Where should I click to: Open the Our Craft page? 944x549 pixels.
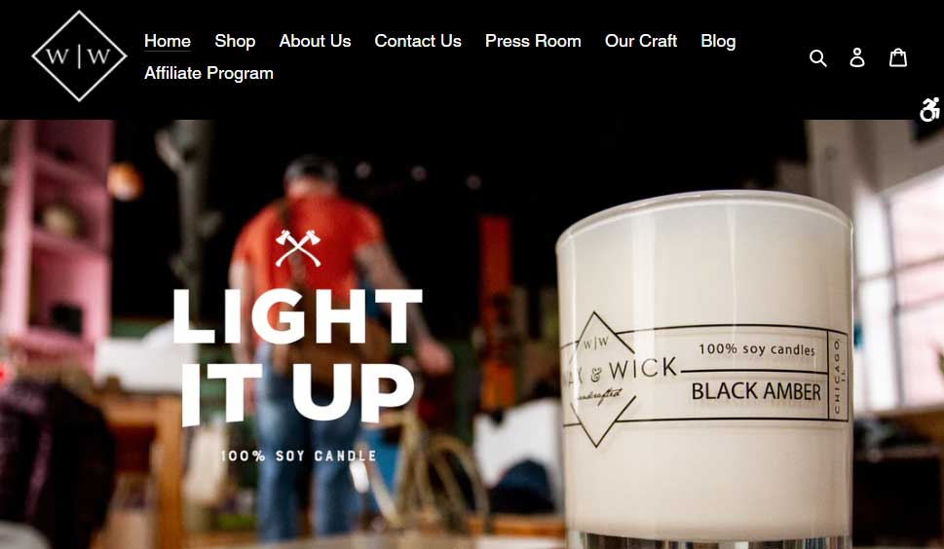pos(641,41)
